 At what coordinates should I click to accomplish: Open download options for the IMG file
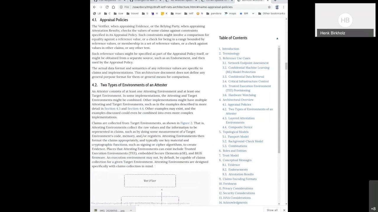[x=131, y=210]
